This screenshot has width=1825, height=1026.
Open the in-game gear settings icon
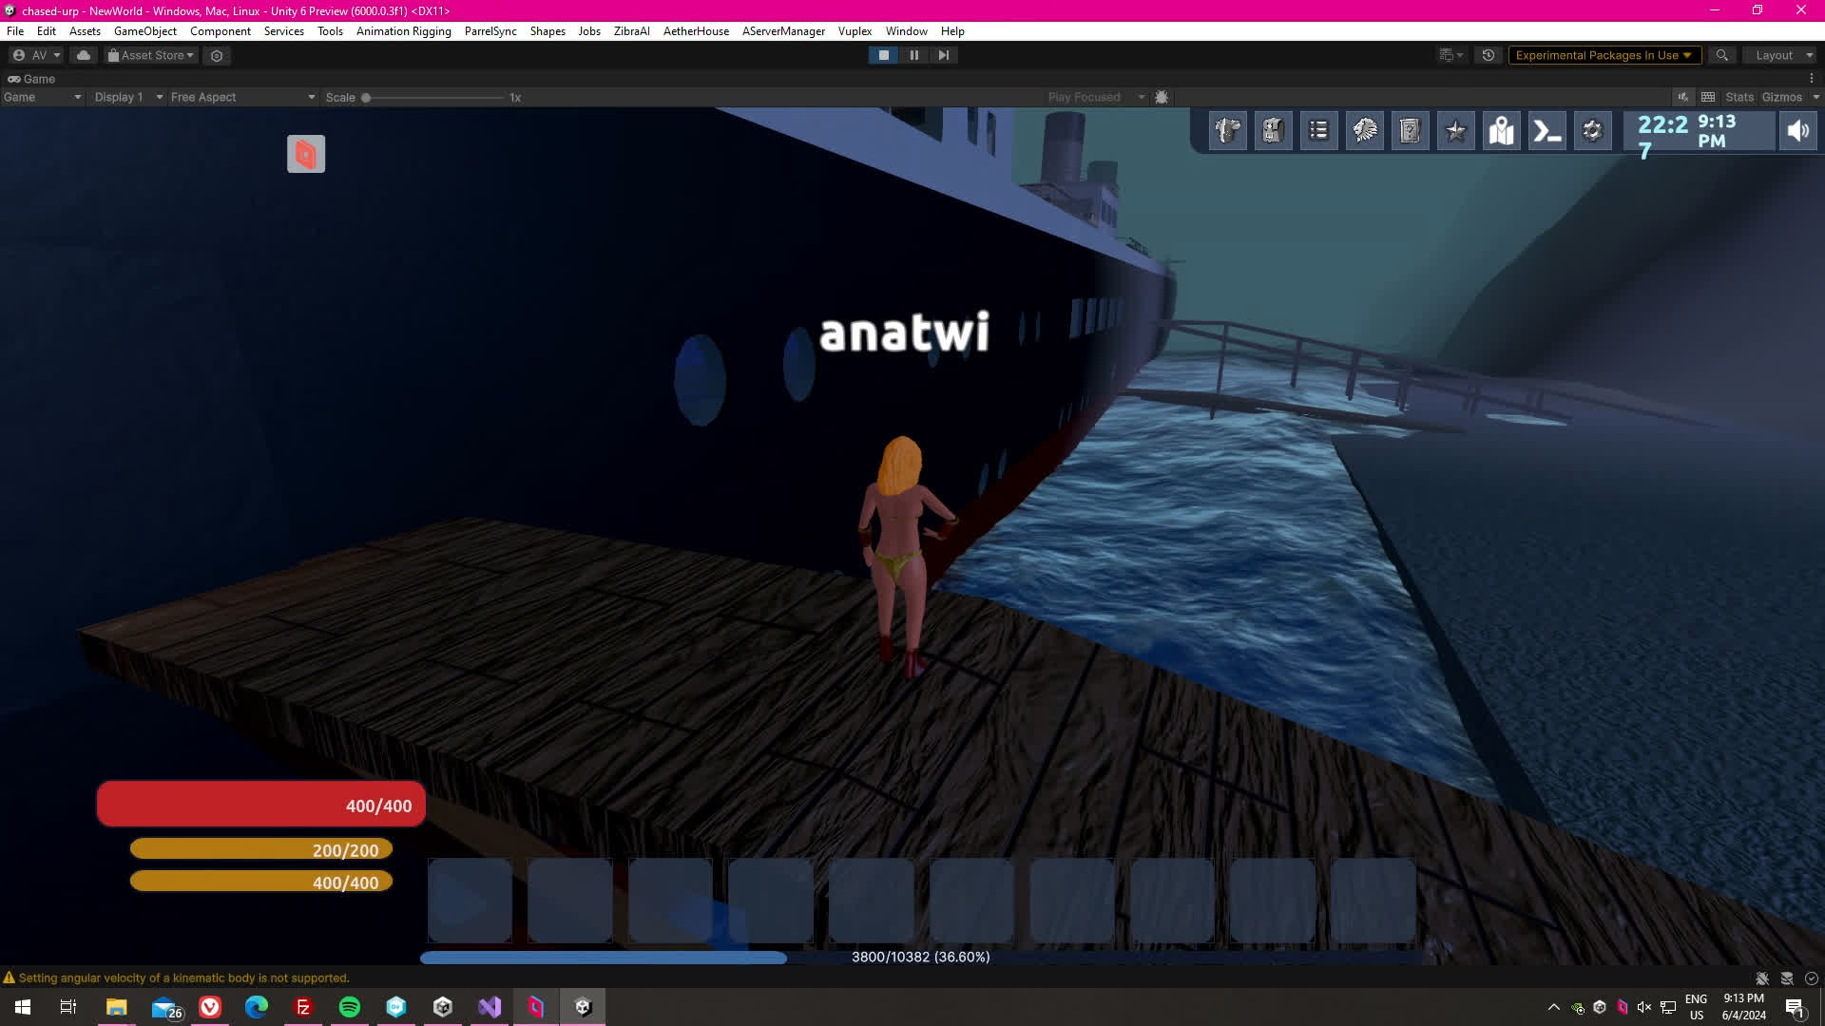(x=1592, y=131)
